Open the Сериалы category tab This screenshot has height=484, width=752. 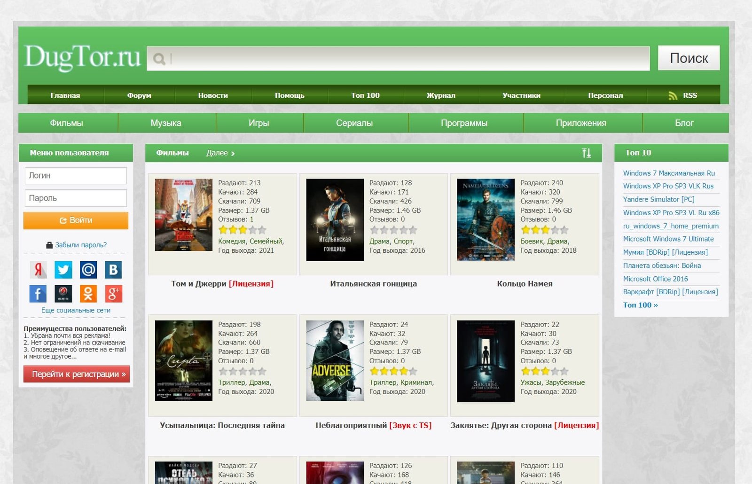point(354,123)
